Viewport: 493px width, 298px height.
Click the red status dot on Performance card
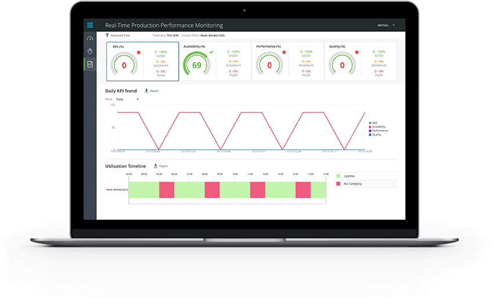pos(284,52)
